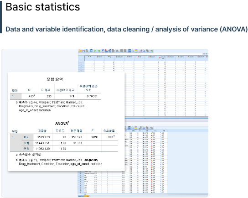
Task: Click the ANOVA output table title
Action: [x=62, y=124]
